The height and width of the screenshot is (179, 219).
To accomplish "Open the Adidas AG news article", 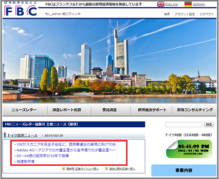I will (x=66, y=150).
